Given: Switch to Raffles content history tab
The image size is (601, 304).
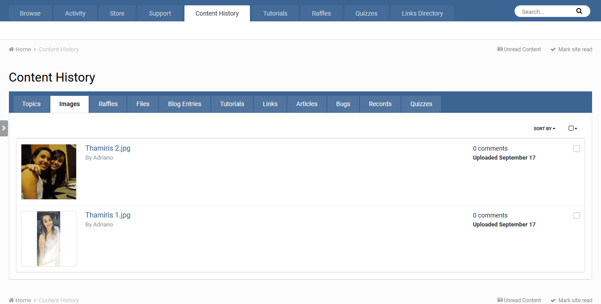Looking at the screenshot, I should point(108,104).
